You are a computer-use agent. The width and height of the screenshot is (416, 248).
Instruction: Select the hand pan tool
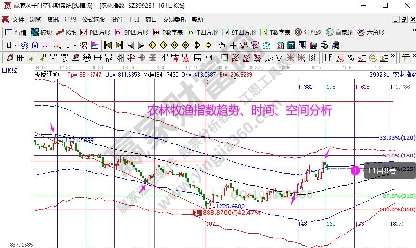(221, 45)
